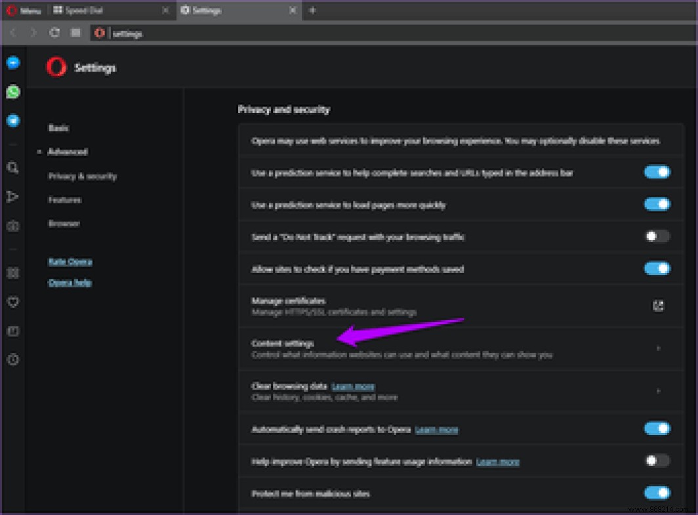
Task: Enable the Do Not Track request toggle
Action: pos(657,236)
